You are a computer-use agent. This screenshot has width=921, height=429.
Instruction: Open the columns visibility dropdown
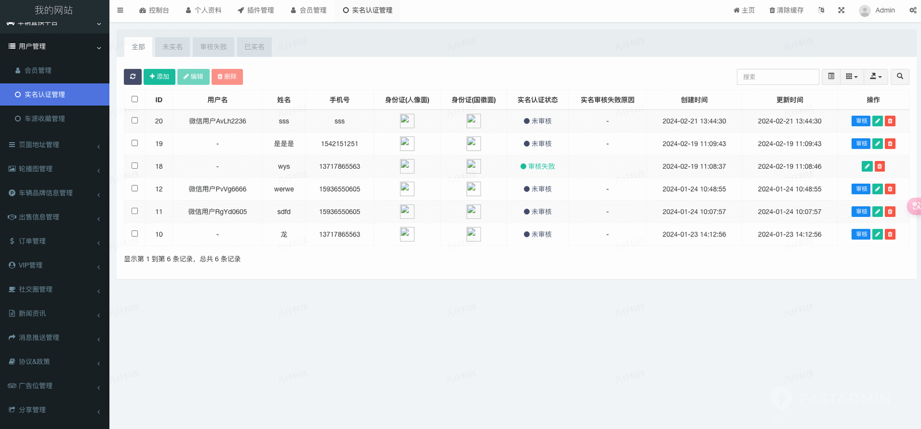coord(851,77)
